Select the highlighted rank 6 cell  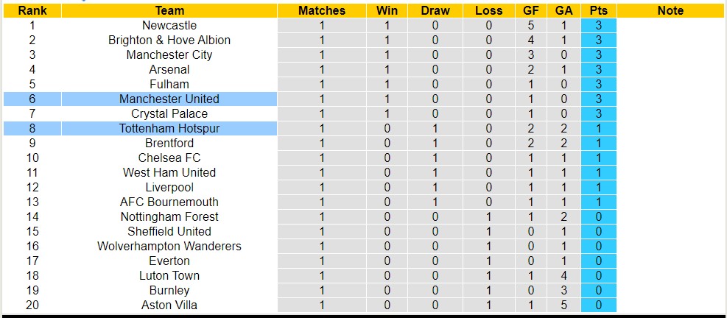32,99
